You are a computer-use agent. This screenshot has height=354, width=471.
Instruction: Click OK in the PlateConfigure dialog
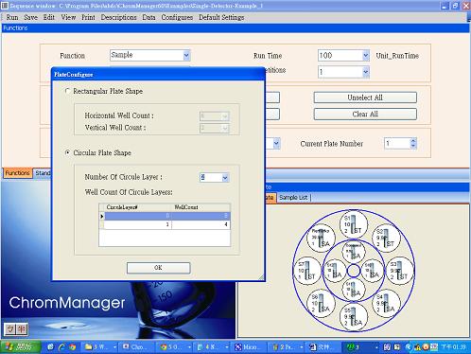pyautogui.click(x=158, y=268)
